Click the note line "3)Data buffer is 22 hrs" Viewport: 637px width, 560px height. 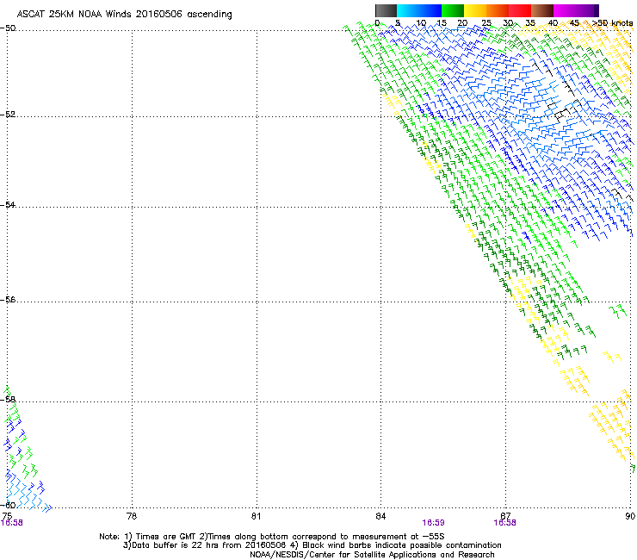(x=312, y=545)
